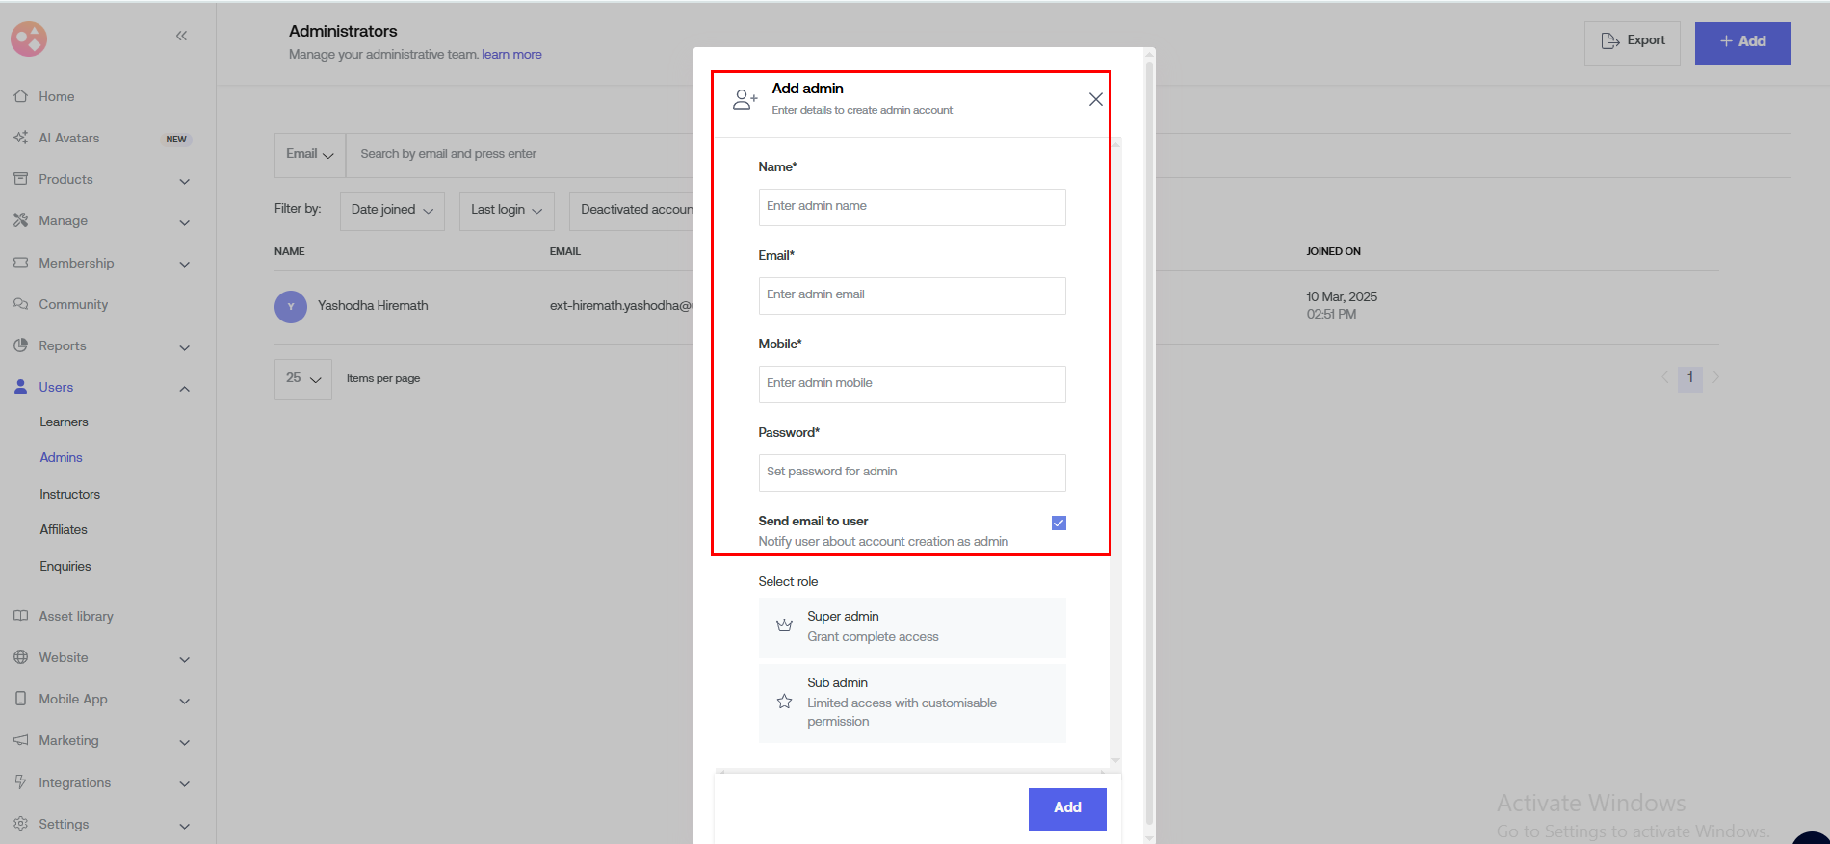This screenshot has height=844, width=1830.
Task: Open the learn more link
Action: (511, 55)
